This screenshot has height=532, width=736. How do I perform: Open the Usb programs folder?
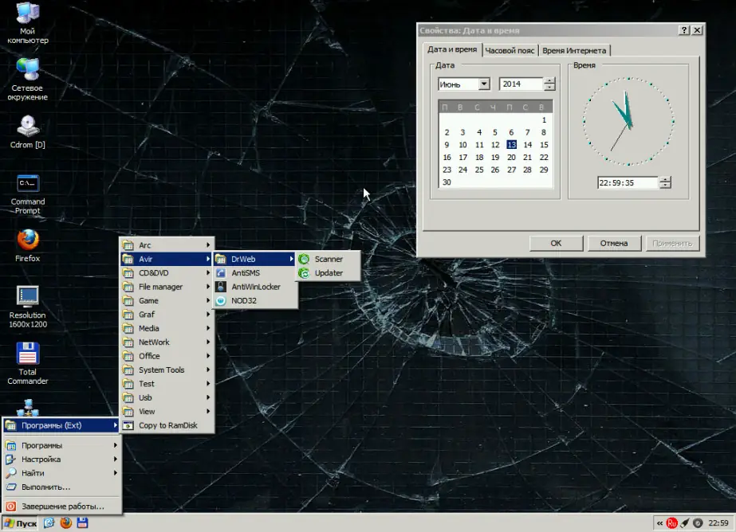point(167,397)
